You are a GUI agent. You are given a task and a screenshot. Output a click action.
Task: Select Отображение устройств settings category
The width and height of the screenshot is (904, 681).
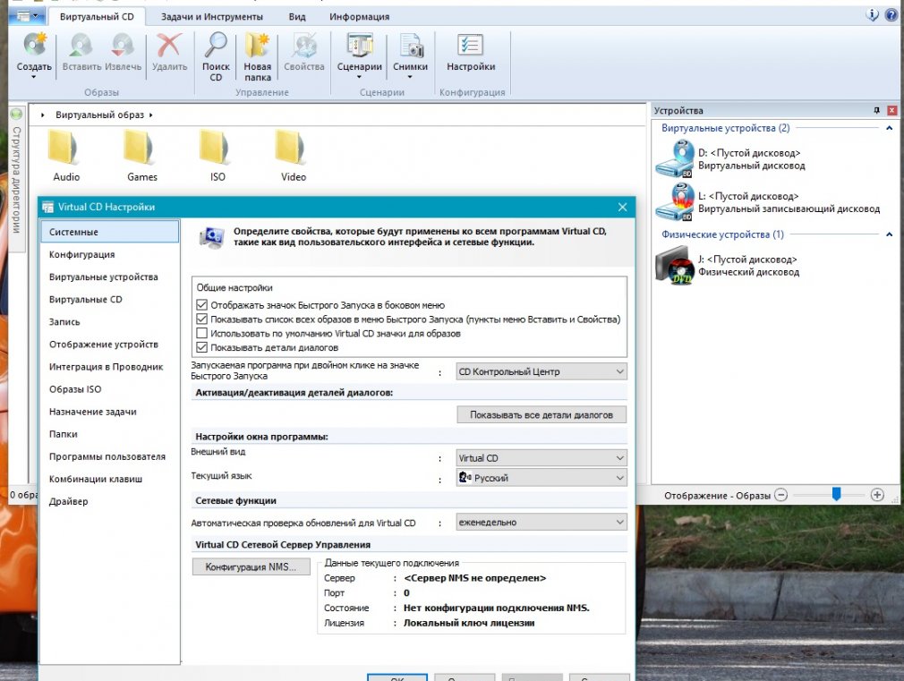tap(110, 345)
